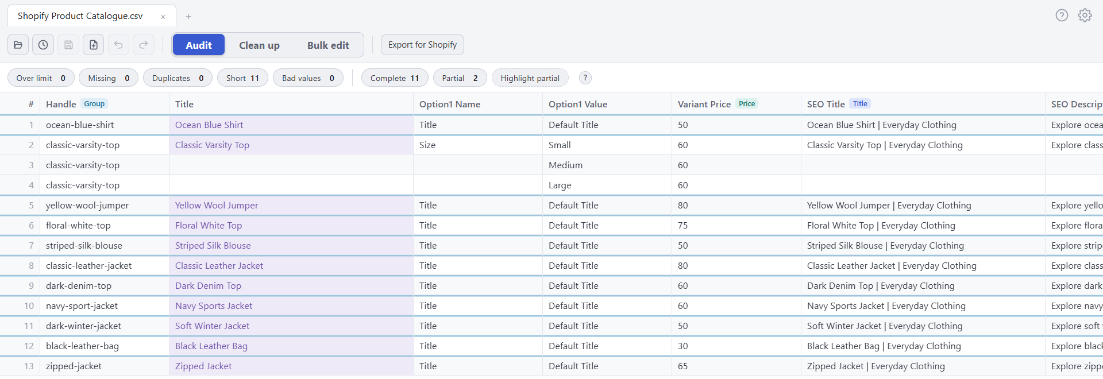Filter by Bad values
The width and height of the screenshot is (1103, 379).
pyautogui.click(x=308, y=78)
